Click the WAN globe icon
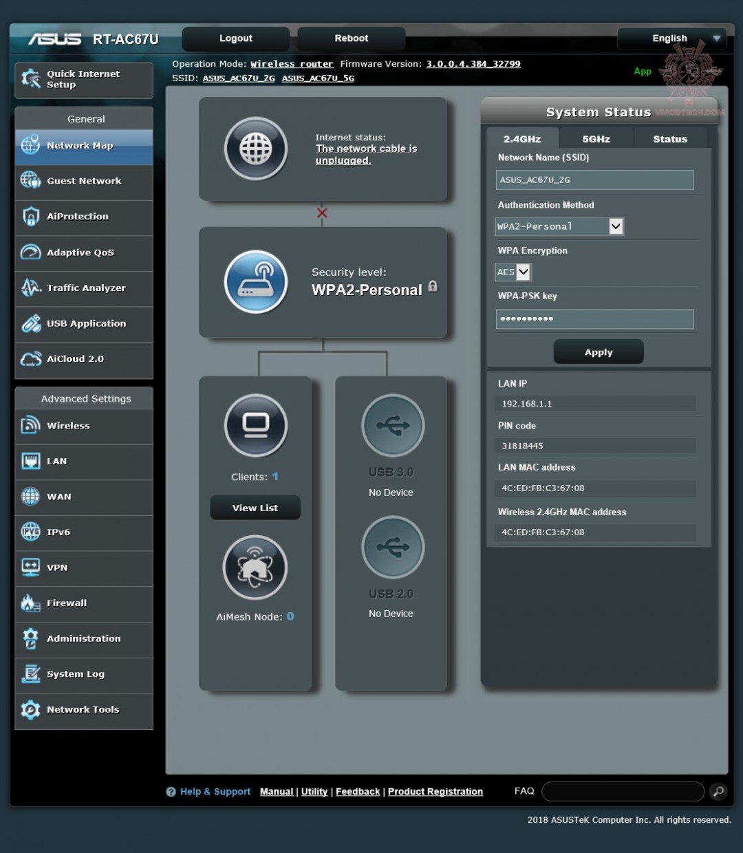The image size is (743, 853). pos(31,496)
